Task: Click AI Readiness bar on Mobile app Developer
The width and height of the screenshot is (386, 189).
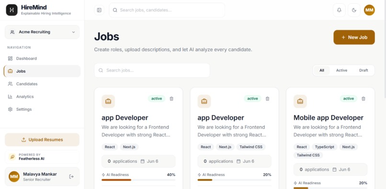Action: coord(330,188)
